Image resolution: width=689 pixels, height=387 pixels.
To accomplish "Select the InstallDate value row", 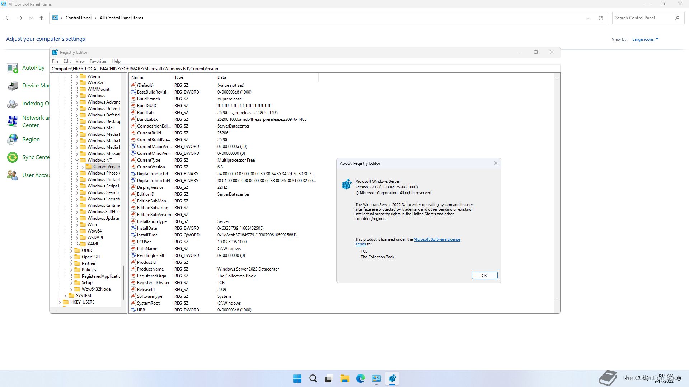I will (223, 228).
